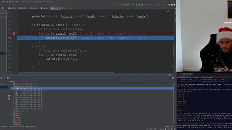Click the editor horizontal scrollbar
The width and height of the screenshot is (232, 130).
click(x=66, y=73)
